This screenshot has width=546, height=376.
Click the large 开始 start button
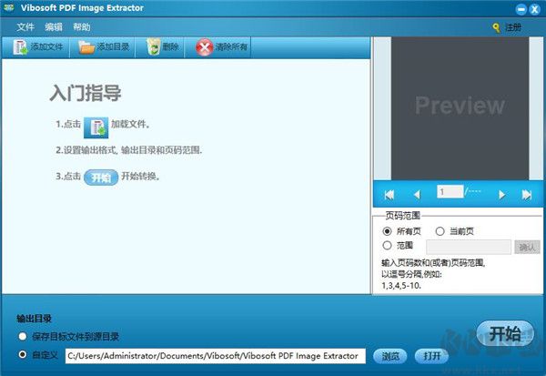pyautogui.click(x=505, y=334)
